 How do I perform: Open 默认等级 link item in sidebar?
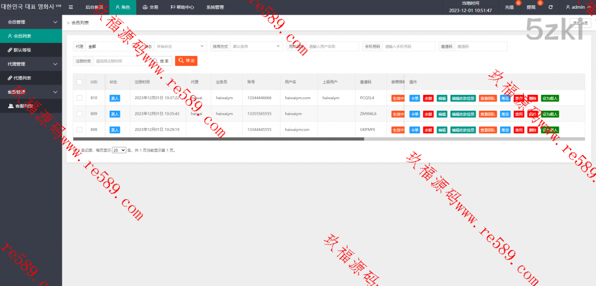pos(23,50)
